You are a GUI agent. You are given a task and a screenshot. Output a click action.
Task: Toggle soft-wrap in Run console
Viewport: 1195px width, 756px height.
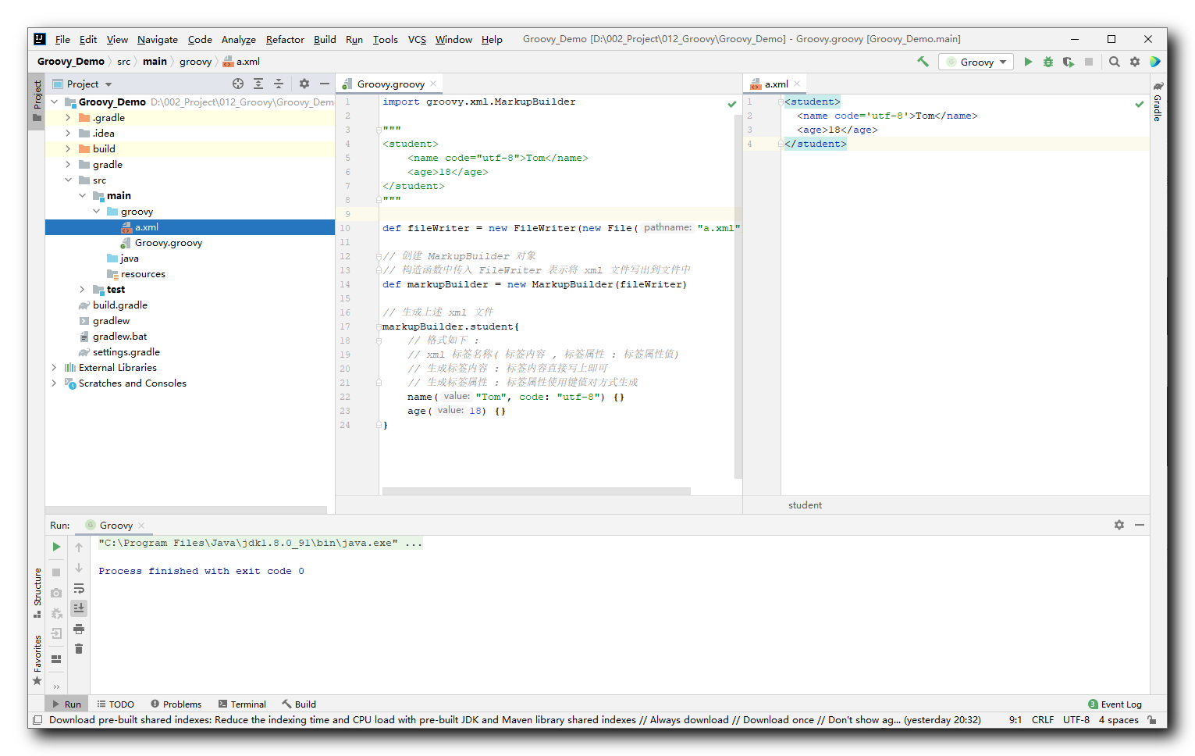click(79, 588)
